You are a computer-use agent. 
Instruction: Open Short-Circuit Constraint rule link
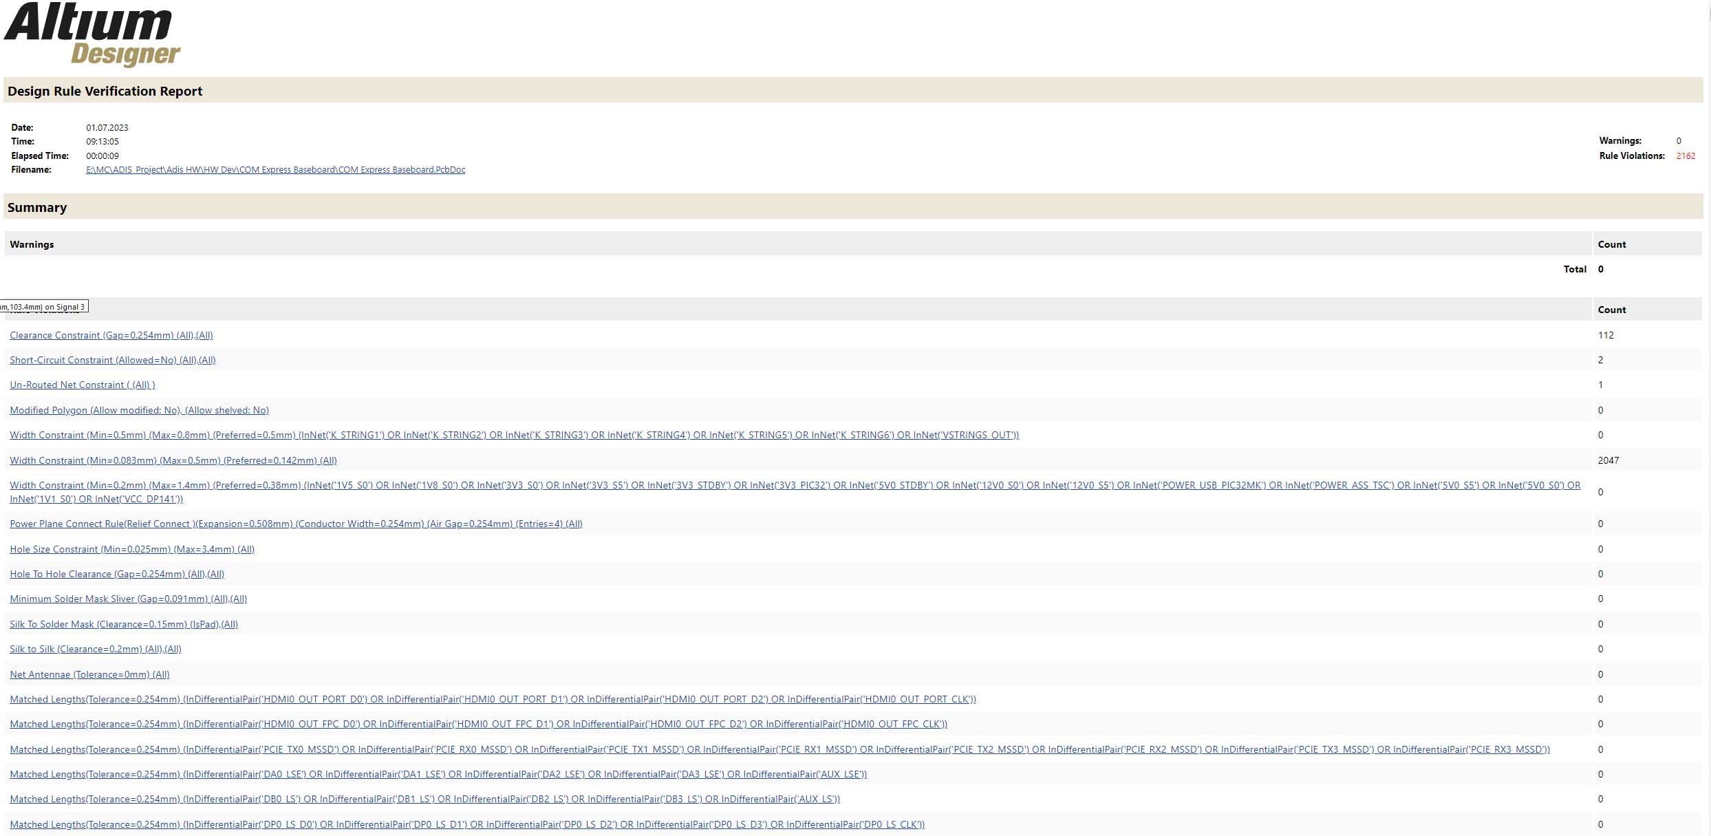[x=112, y=360]
